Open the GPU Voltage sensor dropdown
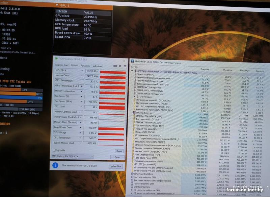270x197 pixels. pyautogui.click(x=80, y=133)
